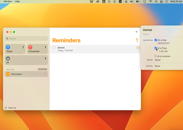Open the repeat Never dropdown
The height and width of the screenshot is (130, 183).
point(158,60)
